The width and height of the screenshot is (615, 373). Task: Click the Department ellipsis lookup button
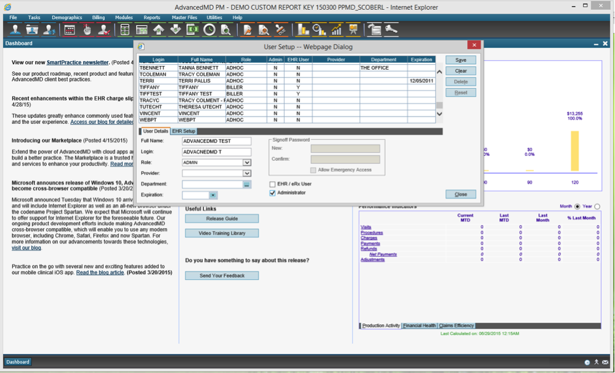(246, 184)
